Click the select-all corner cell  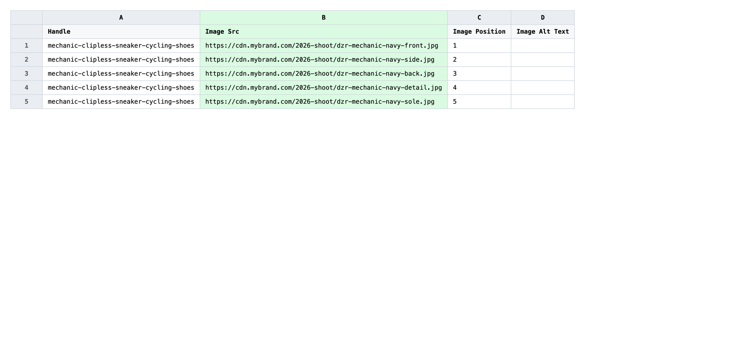point(27,18)
